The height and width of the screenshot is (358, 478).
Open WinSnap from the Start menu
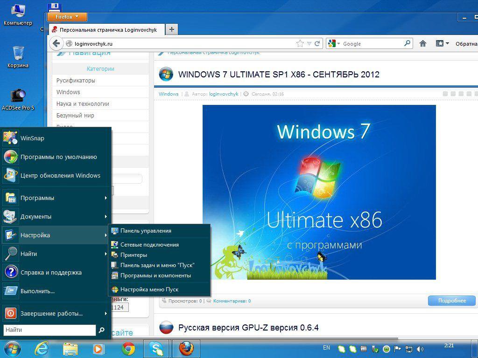tap(56, 138)
